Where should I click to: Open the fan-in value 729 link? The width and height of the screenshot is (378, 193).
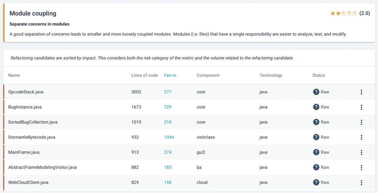pyautogui.click(x=167, y=107)
